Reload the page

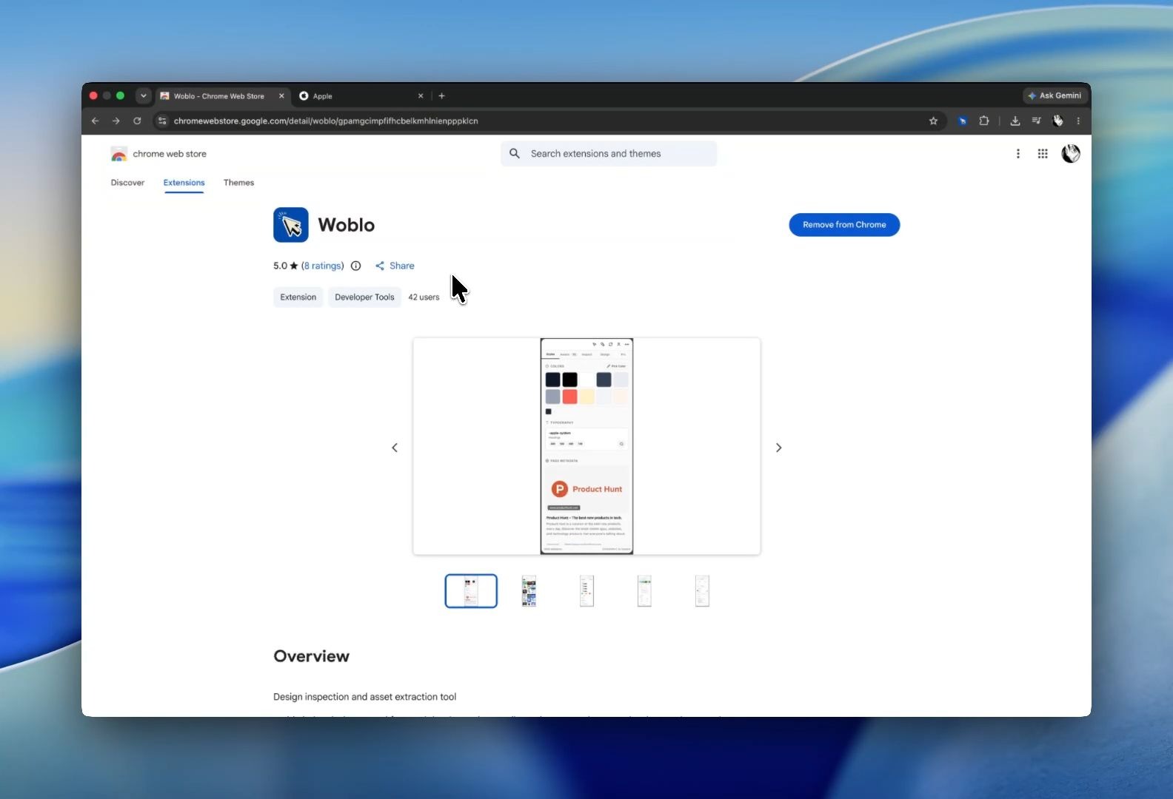[x=137, y=121]
